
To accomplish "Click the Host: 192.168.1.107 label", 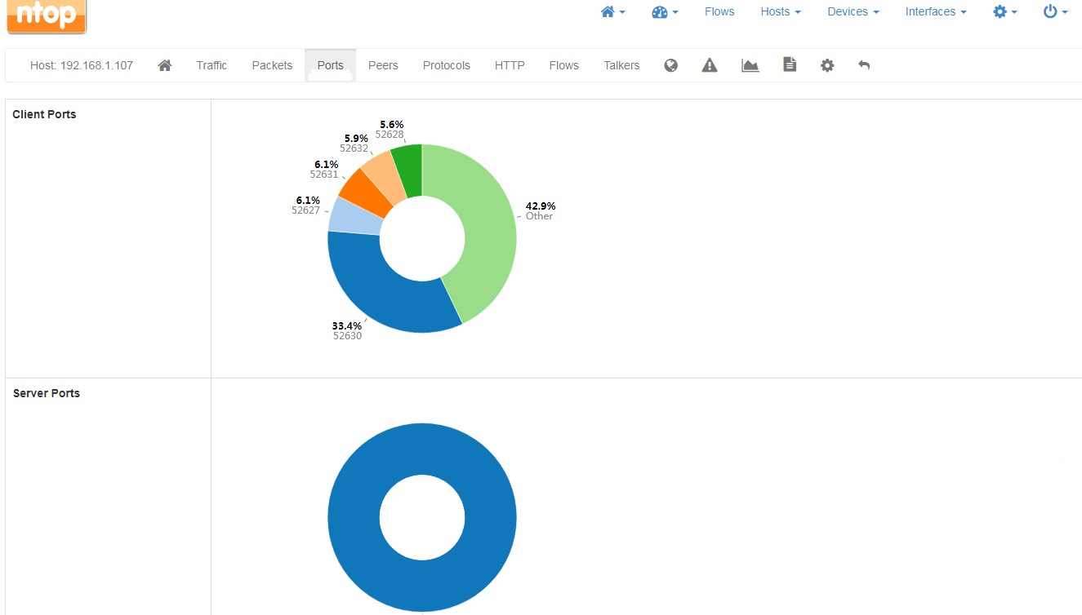I will pyautogui.click(x=82, y=65).
